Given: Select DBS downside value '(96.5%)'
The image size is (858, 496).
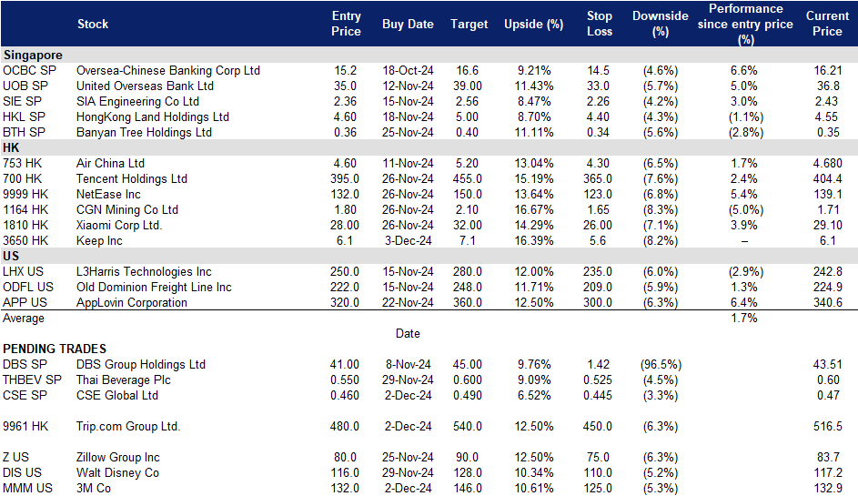Looking at the screenshot, I should (x=661, y=365).
